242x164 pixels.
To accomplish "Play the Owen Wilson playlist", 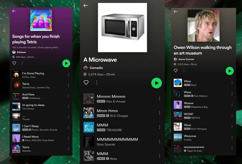I will tap(230, 71).
